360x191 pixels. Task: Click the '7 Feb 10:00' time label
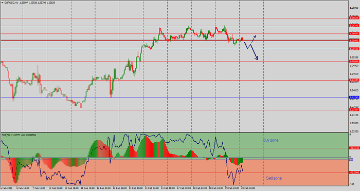pos(39,188)
